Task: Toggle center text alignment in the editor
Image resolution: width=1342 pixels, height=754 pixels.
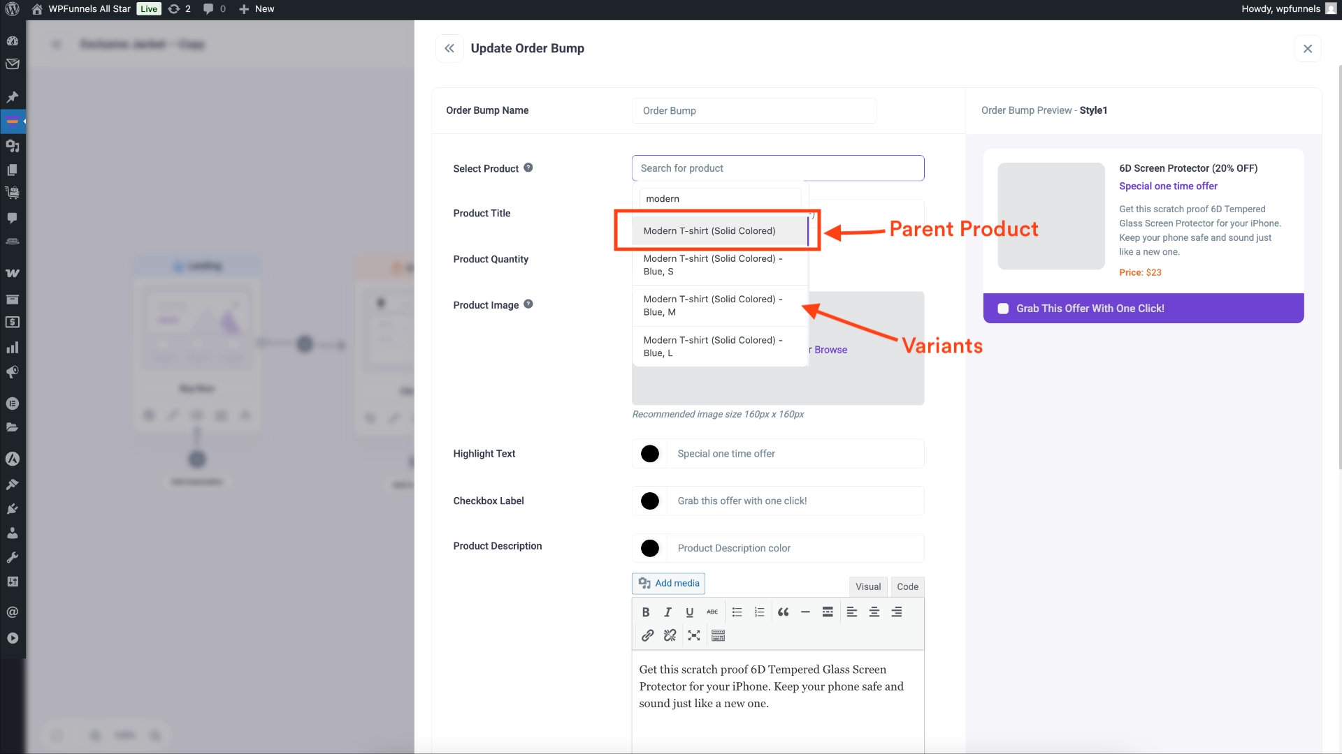Action: pos(874,612)
